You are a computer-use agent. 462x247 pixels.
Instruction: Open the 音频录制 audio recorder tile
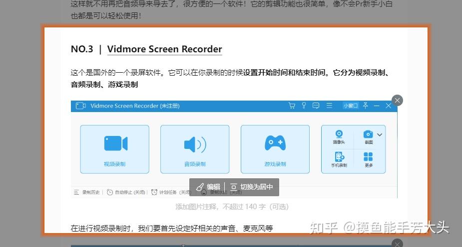[195, 149]
